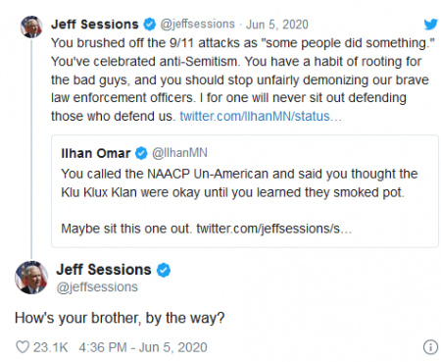Click the 23.1K likes count
This screenshot has width=441, height=362.
click(x=51, y=347)
